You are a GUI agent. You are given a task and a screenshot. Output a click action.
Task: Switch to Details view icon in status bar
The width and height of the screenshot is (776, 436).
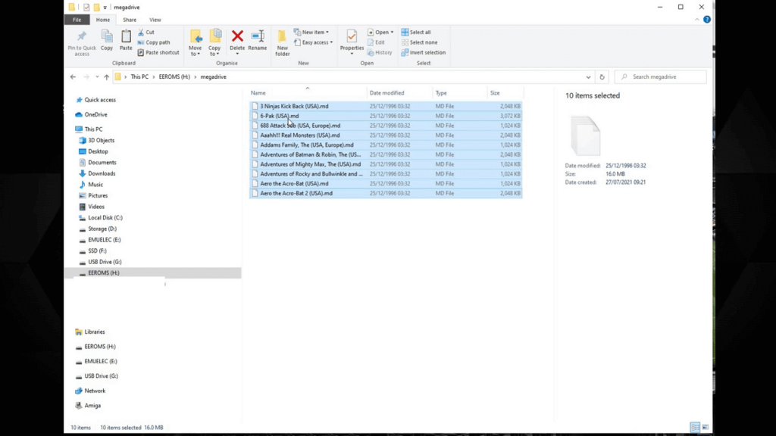(695, 427)
